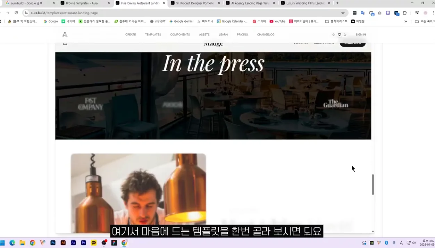Open the chatGPT bookmark
This screenshot has width=435, height=248.
point(158,21)
